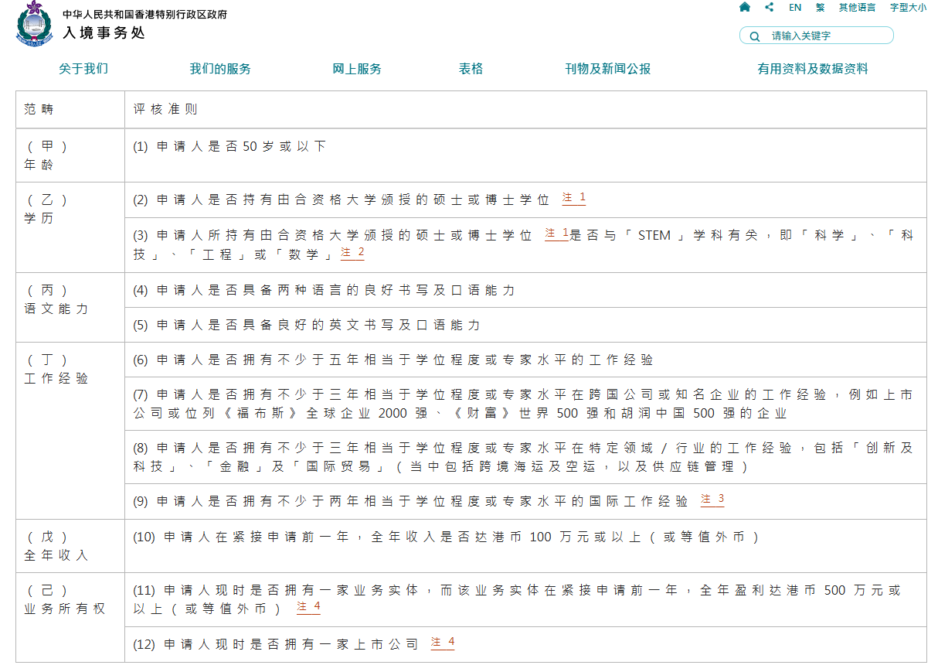Open the 关于我们 menu

point(83,69)
